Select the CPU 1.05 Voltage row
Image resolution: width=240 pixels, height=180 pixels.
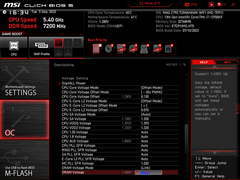[x=120, y=132]
